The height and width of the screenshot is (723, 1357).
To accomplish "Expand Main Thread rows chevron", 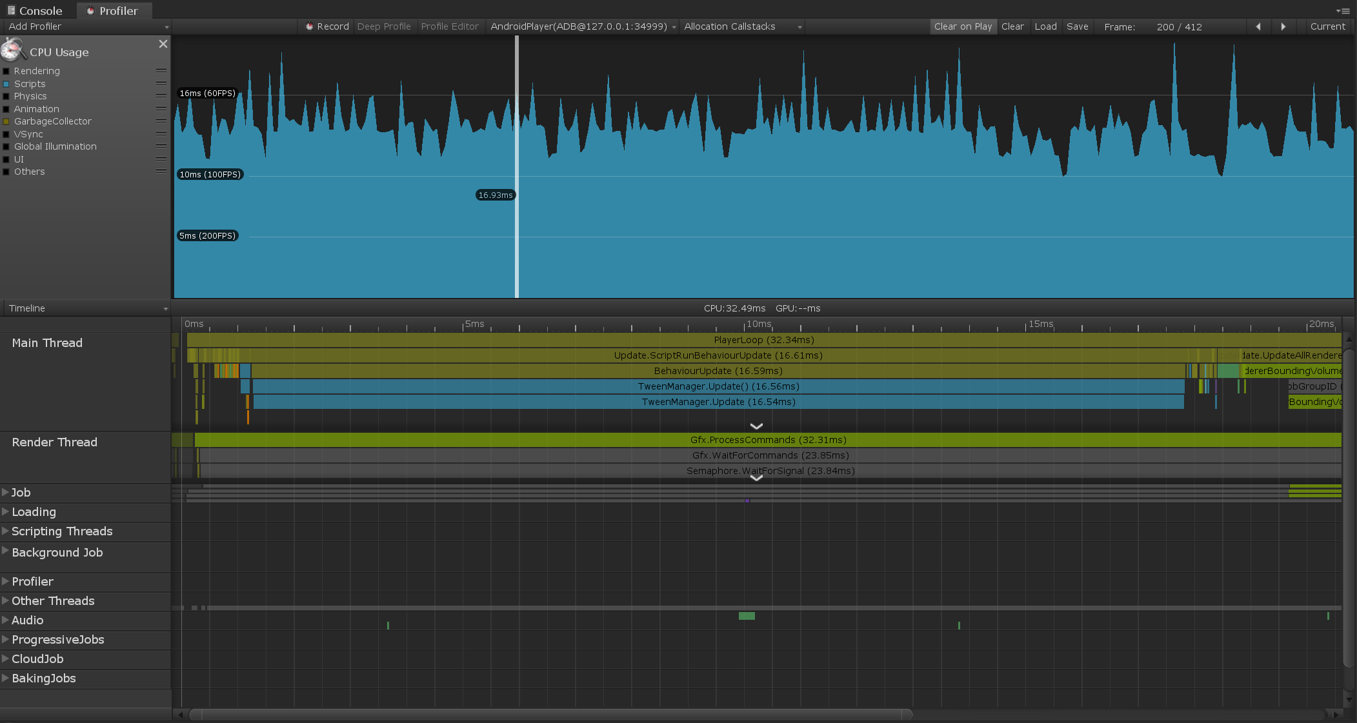I will 756,426.
